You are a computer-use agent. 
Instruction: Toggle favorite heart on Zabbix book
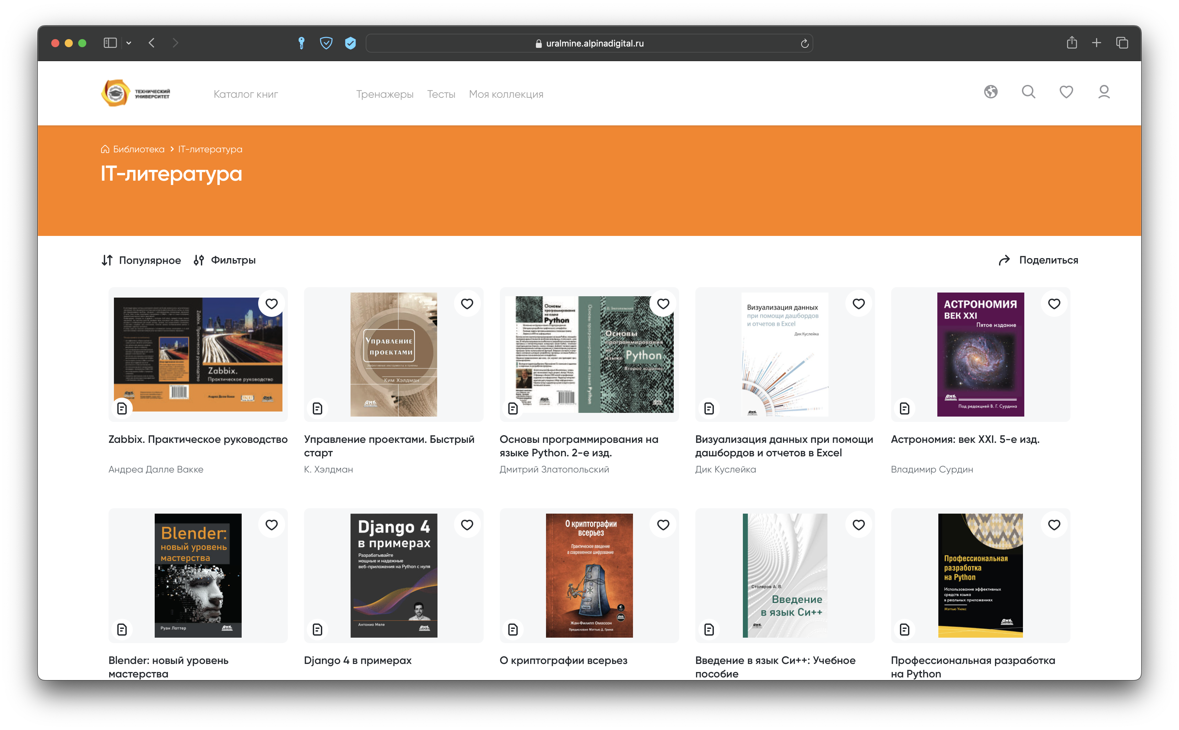271,304
